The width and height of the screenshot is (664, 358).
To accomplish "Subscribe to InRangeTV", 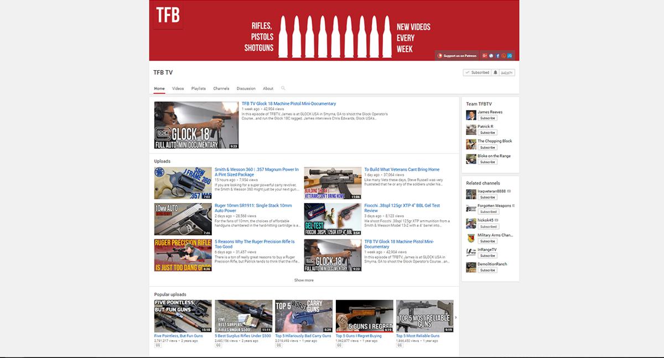I will [487, 256].
